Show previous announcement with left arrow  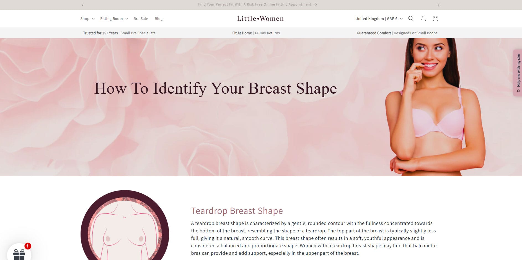coord(82,5)
